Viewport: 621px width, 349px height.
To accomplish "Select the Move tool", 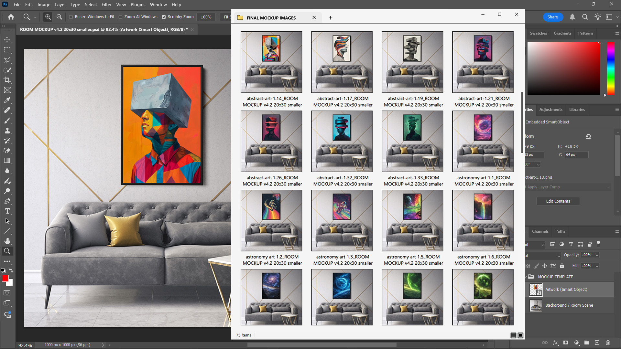I will pyautogui.click(x=7, y=40).
